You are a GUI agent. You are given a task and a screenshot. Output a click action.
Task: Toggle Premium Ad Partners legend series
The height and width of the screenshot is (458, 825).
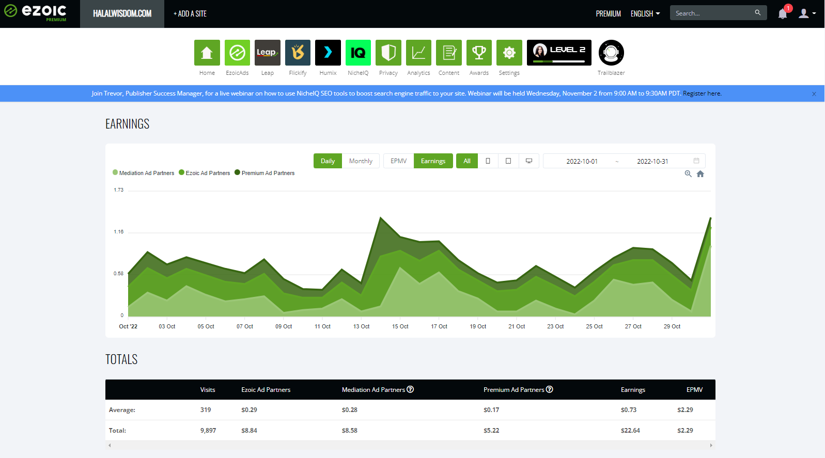pos(264,173)
